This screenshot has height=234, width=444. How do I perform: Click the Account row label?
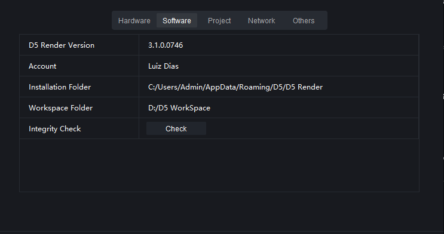(x=42, y=66)
